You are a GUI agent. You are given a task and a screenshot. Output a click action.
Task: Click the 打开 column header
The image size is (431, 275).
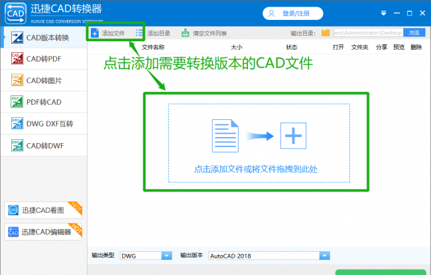pyautogui.click(x=338, y=47)
